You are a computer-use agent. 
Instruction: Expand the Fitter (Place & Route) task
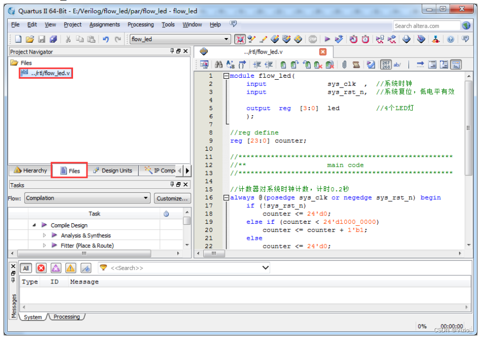click(x=44, y=245)
